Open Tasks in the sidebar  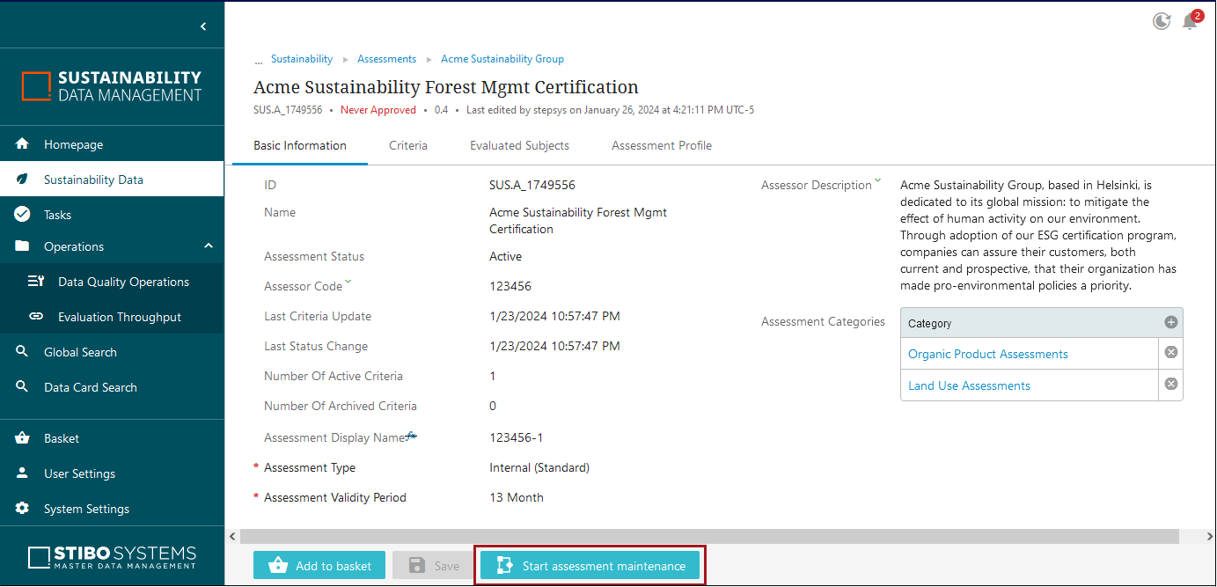coord(58,215)
